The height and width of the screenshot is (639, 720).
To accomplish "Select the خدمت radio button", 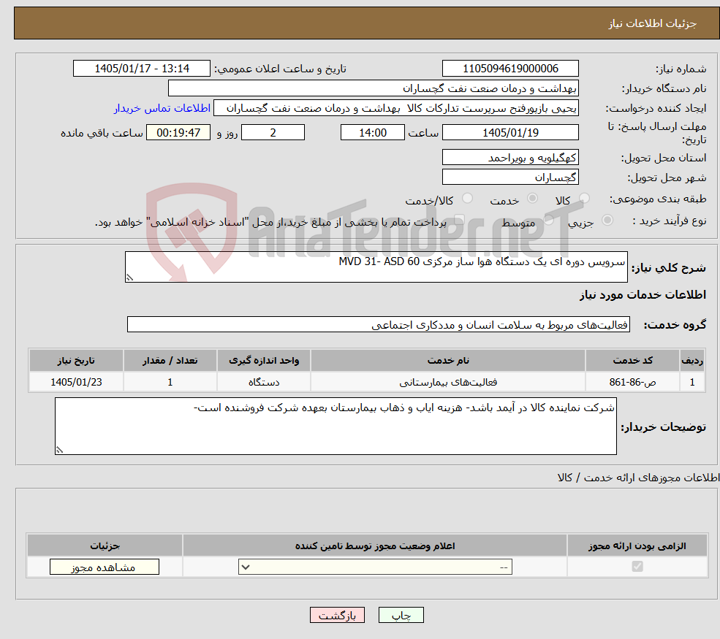I will [532, 199].
